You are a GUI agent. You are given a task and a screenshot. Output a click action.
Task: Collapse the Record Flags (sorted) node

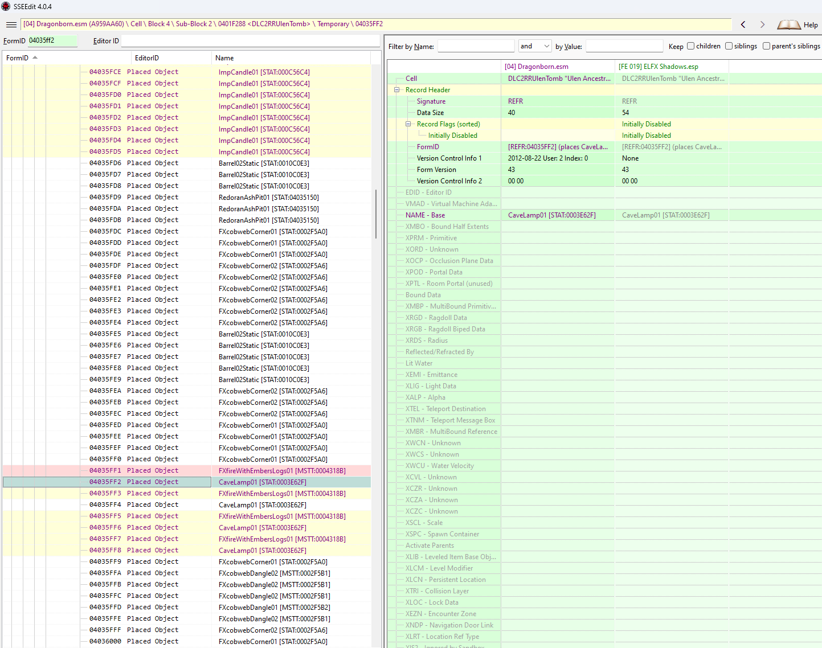408,124
